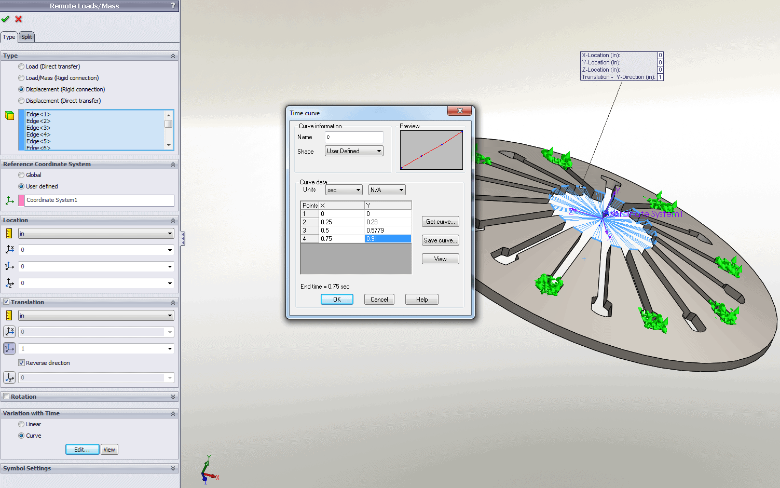Screen dimensions: 780x488
Task: Click the Y-translation value field showing 1
Action: click(x=92, y=348)
